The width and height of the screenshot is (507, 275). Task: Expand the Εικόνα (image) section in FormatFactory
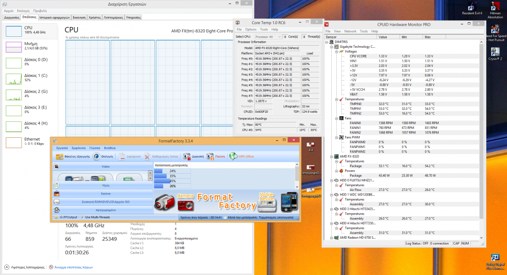(103, 193)
